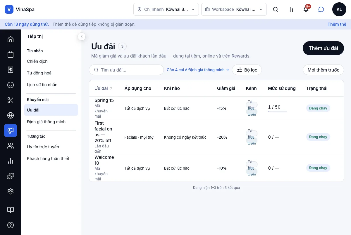Click the notification bell icon

point(306,9)
